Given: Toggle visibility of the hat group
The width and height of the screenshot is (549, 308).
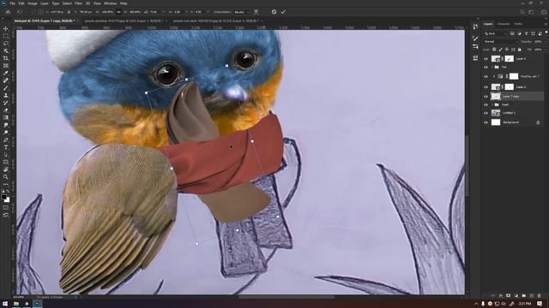Looking at the screenshot, I should pyautogui.click(x=486, y=67).
